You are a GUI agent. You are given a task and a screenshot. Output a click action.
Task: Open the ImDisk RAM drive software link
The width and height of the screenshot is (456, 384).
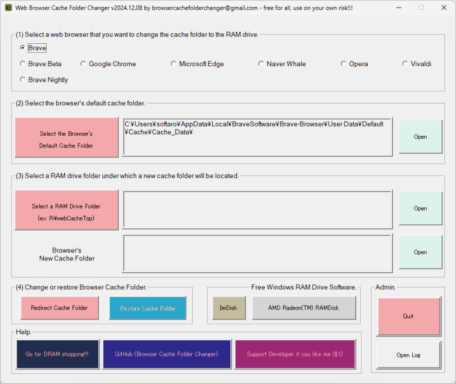click(229, 308)
